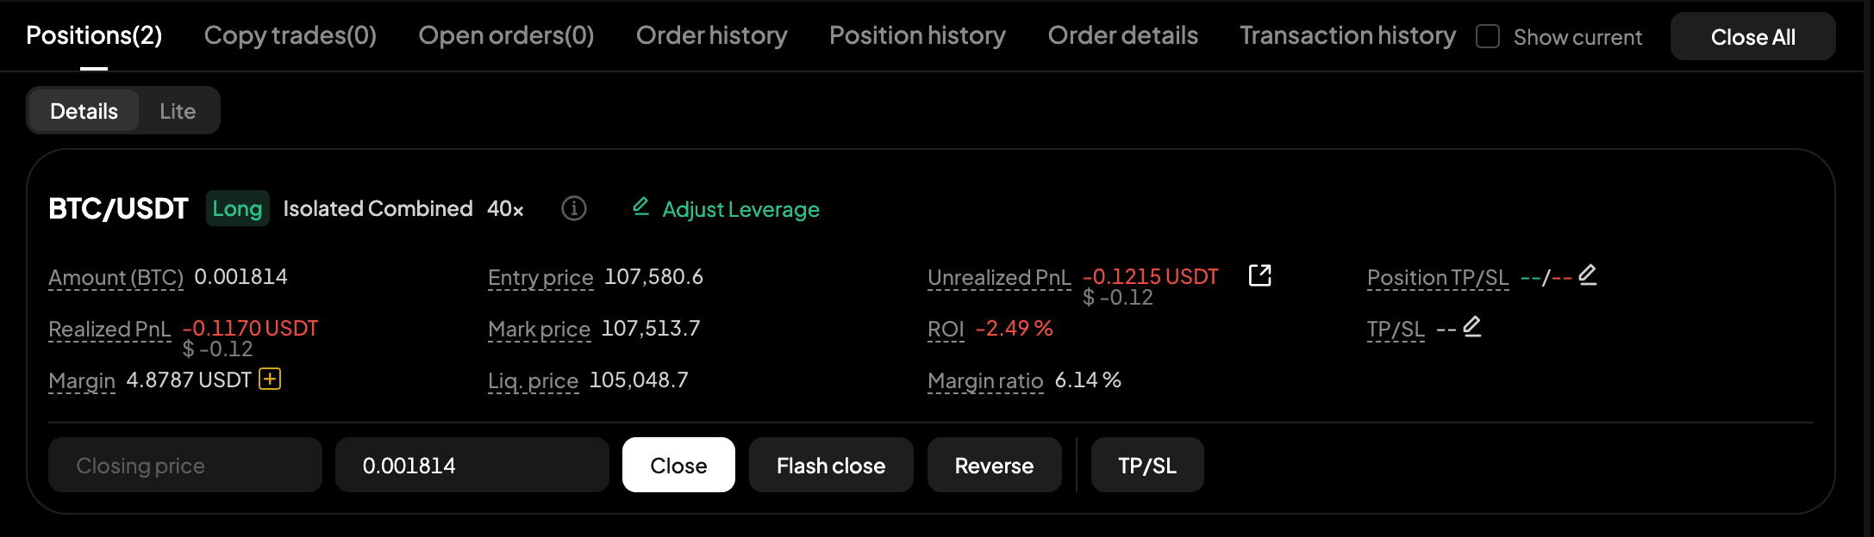Open the Copy trades tab

pos(290,35)
